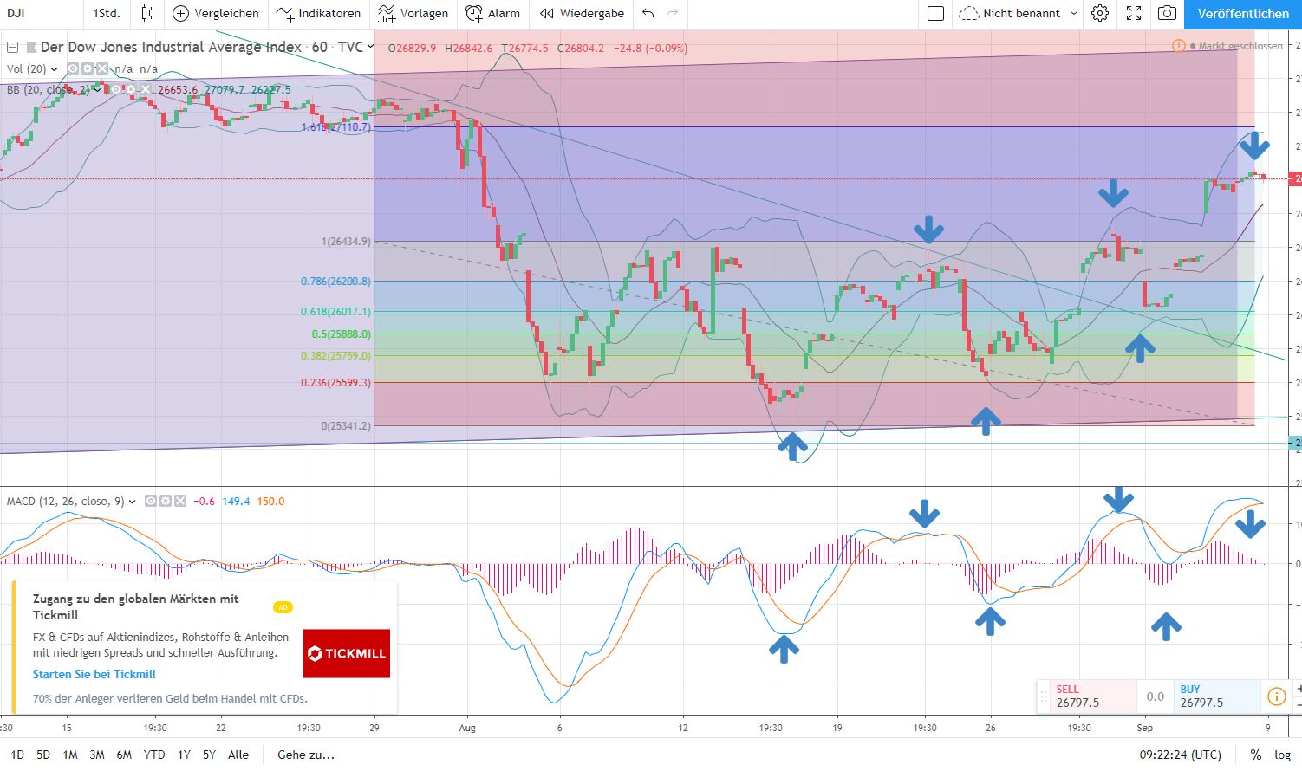The width and height of the screenshot is (1302, 771).
Task: Remove the BB indicator
Action: (146, 89)
